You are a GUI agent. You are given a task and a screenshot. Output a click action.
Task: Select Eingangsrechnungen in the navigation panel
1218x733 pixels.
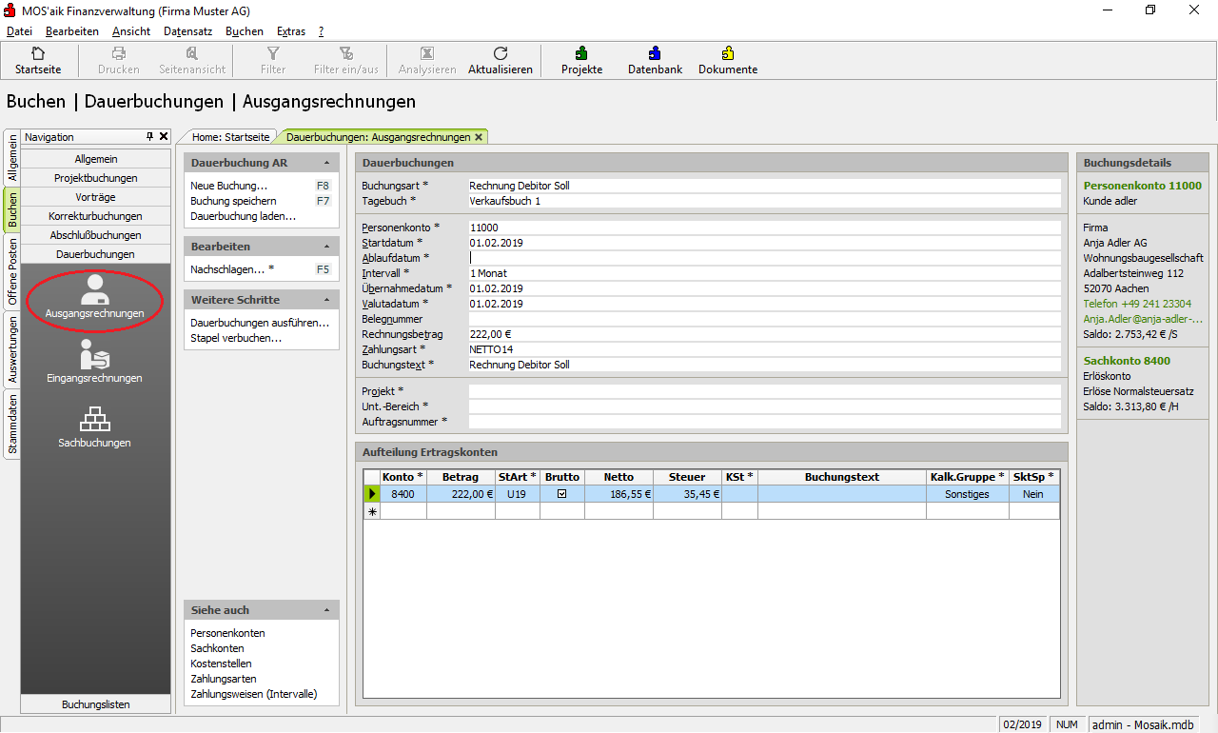click(94, 361)
